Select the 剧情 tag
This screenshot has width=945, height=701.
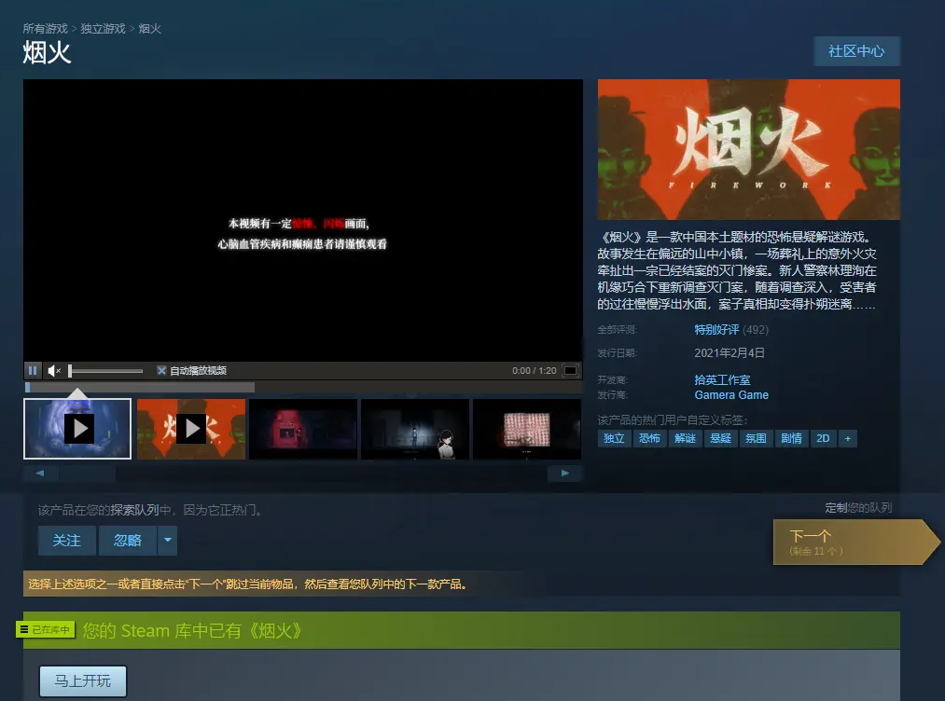[791, 438]
